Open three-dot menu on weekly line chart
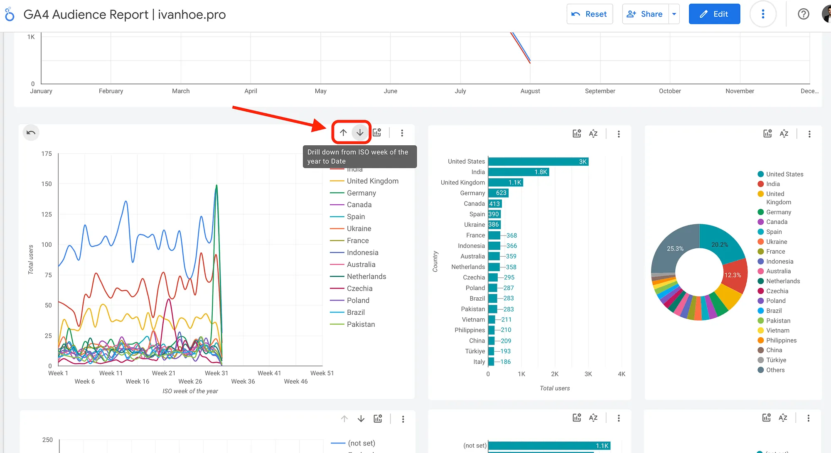The image size is (831, 453). click(402, 133)
